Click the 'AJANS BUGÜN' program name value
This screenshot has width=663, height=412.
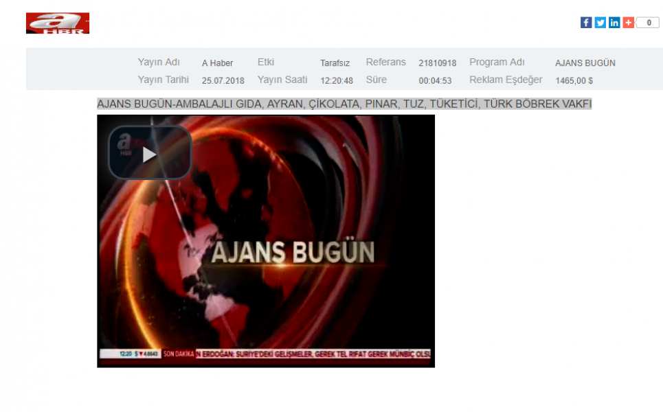(585, 63)
